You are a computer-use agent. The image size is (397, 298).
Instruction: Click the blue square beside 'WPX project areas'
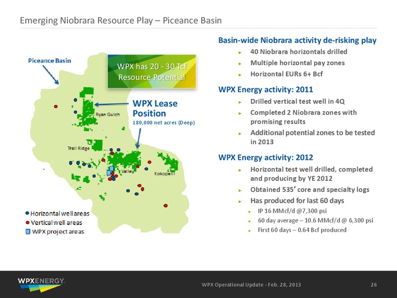click(28, 231)
